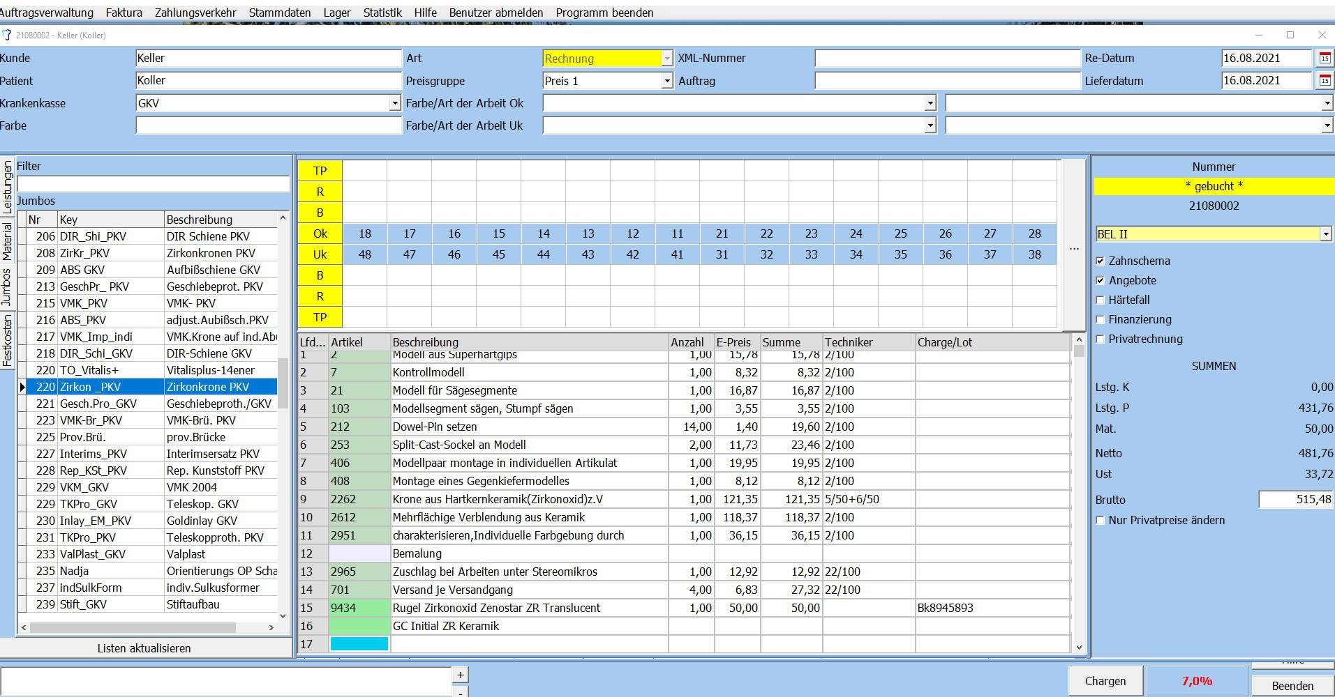Click the Auftrag input field
This screenshot has height=697, width=1335.
point(948,81)
